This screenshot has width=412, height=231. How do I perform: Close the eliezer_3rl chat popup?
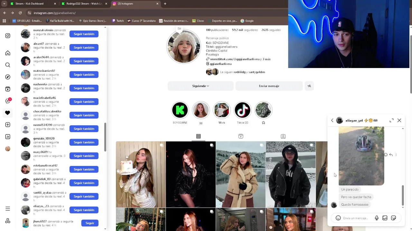click(x=399, y=120)
